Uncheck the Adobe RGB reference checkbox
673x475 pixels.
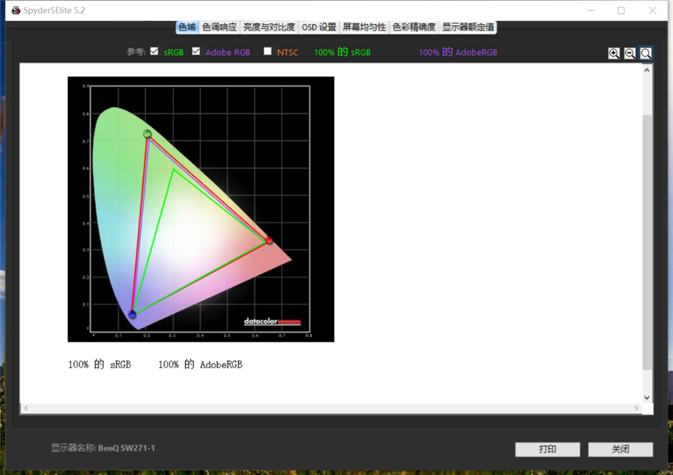click(x=197, y=51)
